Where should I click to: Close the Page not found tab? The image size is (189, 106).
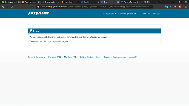[39, 2]
